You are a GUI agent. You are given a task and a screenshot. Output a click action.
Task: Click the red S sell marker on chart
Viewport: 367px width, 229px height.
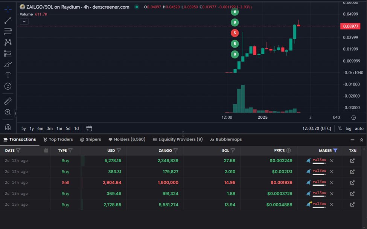(x=235, y=33)
